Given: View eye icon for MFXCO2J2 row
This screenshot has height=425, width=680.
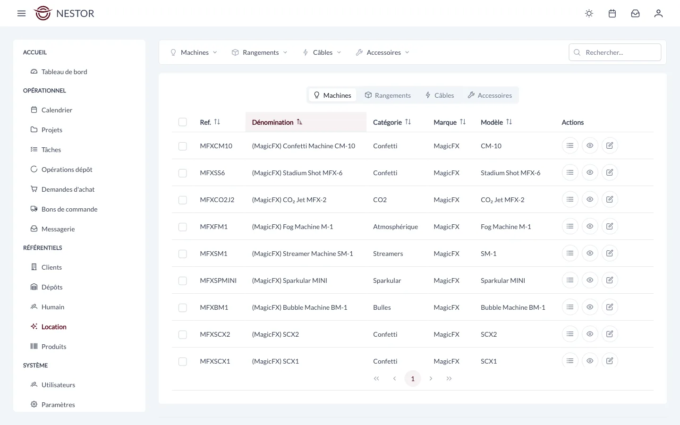Looking at the screenshot, I should pos(590,199).
